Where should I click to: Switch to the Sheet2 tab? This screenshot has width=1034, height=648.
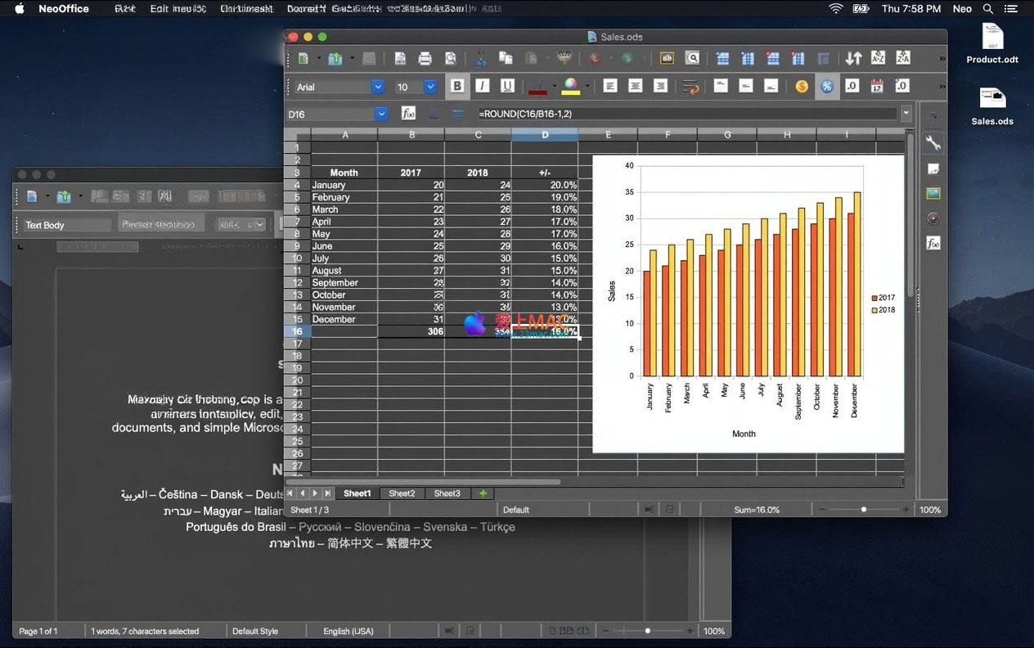pos(402,493)
